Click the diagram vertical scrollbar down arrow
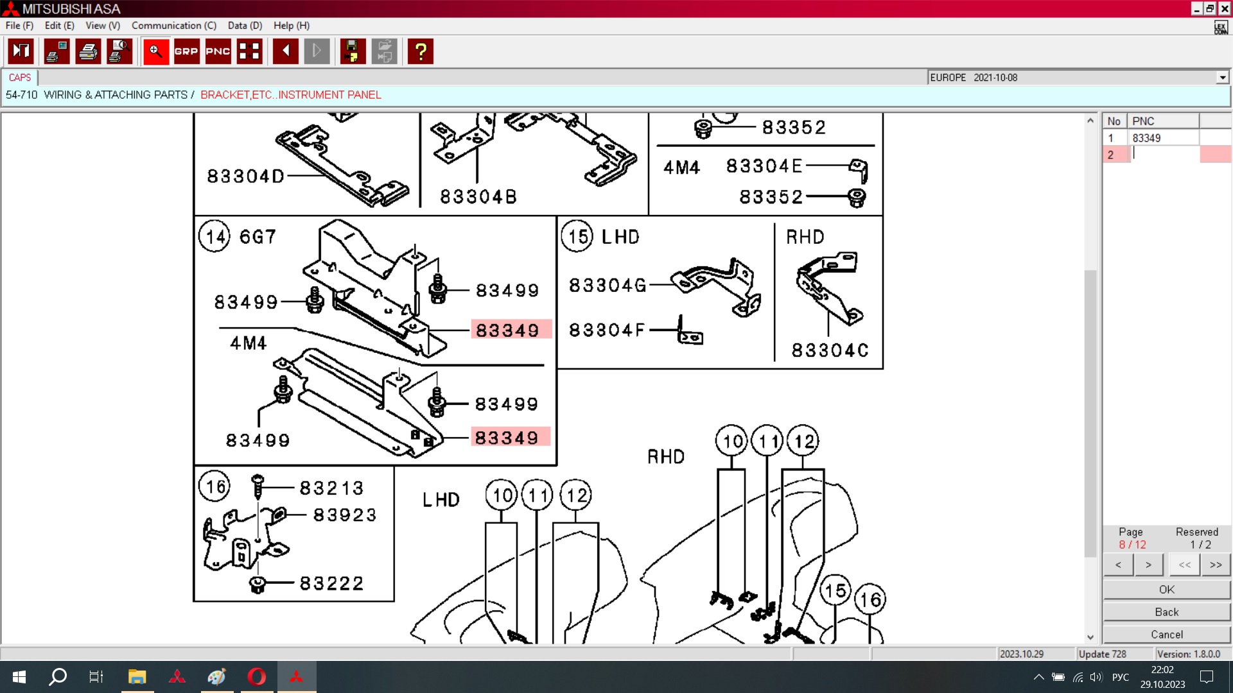The width and height of the screenshot is (1233, 693). pyautogui.click(x=1090, y=637)
